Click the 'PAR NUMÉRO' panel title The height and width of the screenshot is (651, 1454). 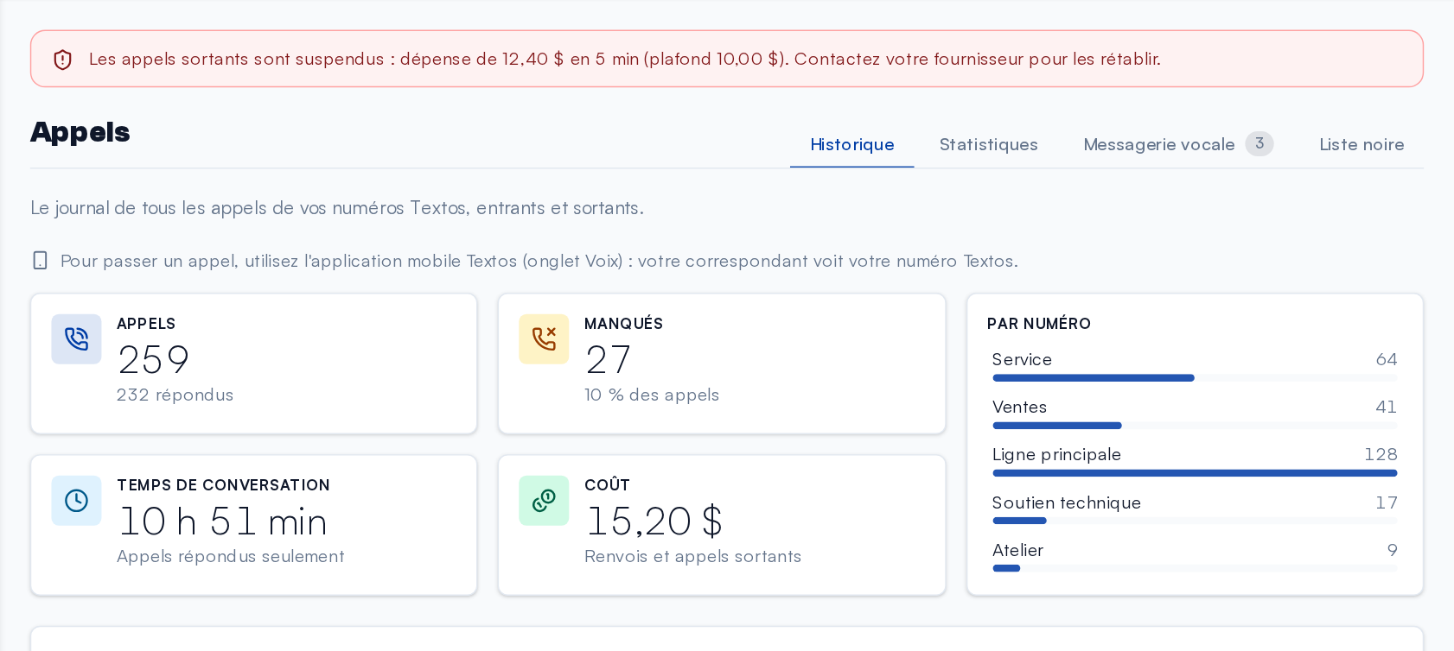click(x=1039, y=324)
